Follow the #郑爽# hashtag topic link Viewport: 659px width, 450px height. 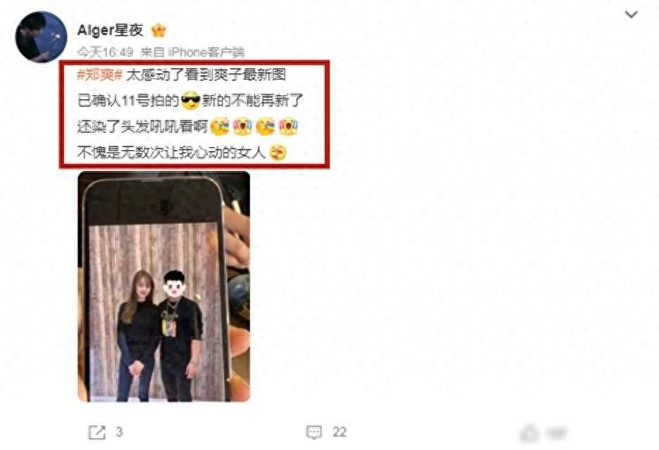(x=99, y=75)
